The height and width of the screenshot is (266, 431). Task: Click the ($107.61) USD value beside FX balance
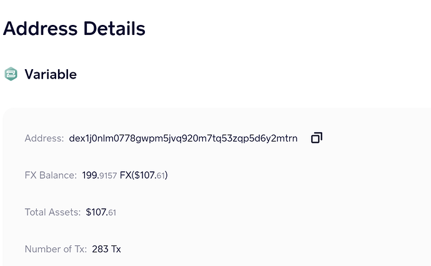150,175
